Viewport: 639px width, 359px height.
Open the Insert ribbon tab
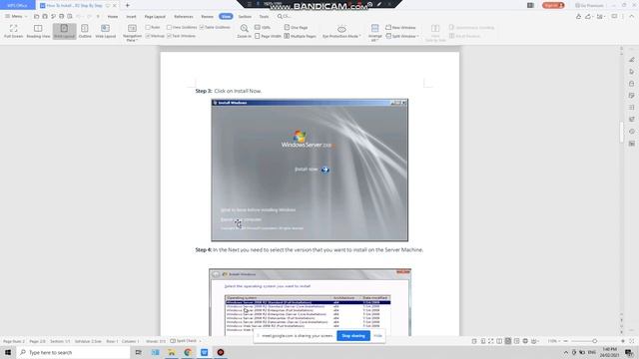131,17
